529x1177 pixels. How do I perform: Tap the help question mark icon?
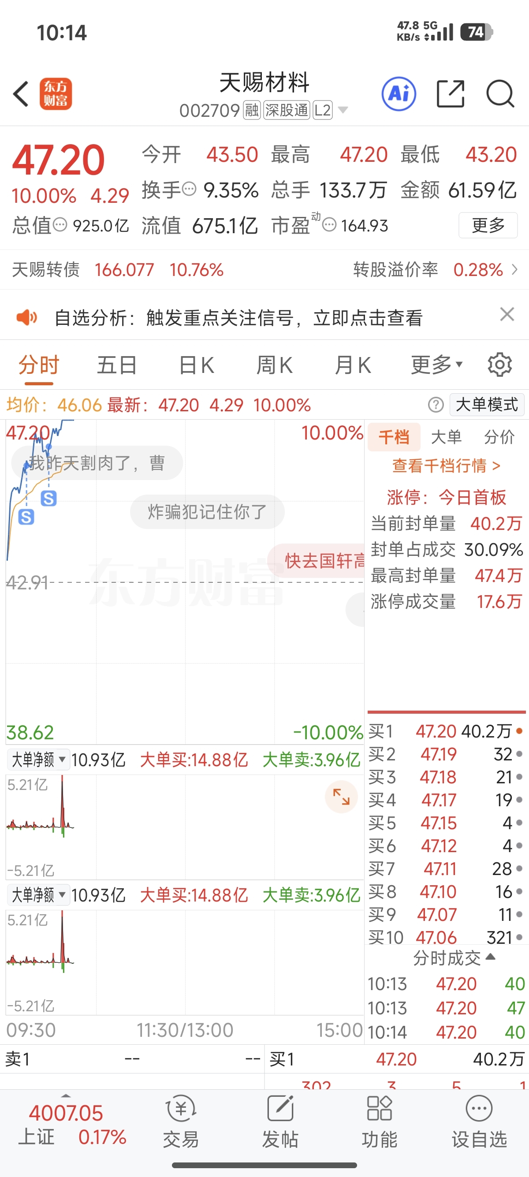(x=436, y=405)
